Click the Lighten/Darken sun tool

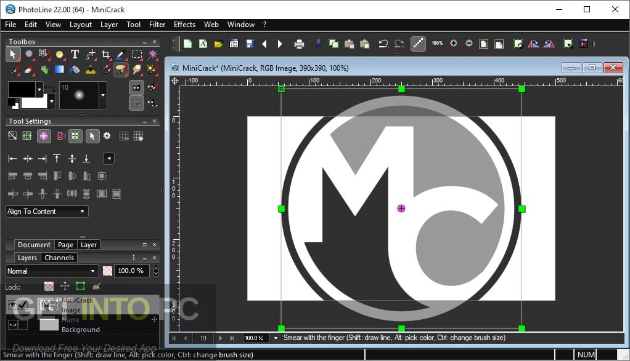click(x=152, y=69)
